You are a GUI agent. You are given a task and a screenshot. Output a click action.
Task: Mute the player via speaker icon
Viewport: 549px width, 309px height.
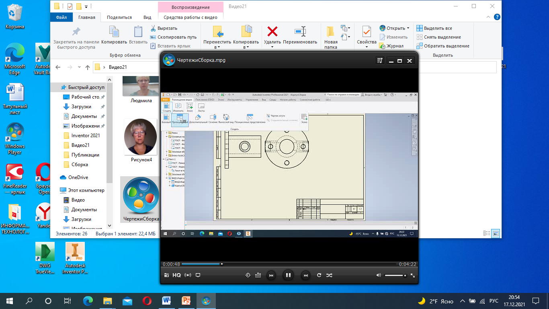(x=378, y=275)
